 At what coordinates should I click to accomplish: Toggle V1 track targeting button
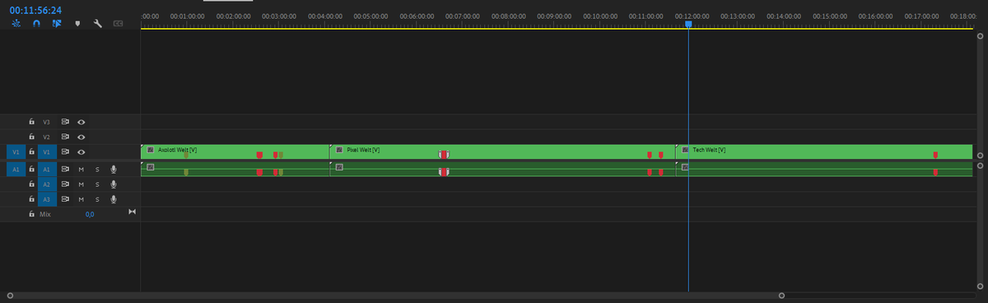(47, 152)
